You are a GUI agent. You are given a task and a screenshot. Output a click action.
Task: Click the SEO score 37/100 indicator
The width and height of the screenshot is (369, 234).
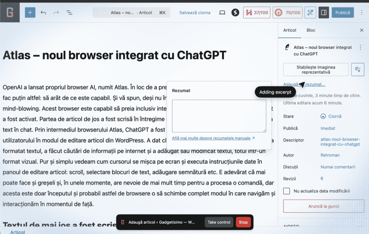257,13
